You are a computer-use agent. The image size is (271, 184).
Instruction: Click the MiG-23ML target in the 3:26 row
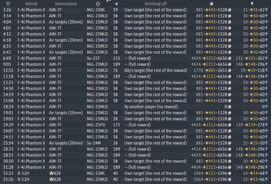[x=96, y=10]
